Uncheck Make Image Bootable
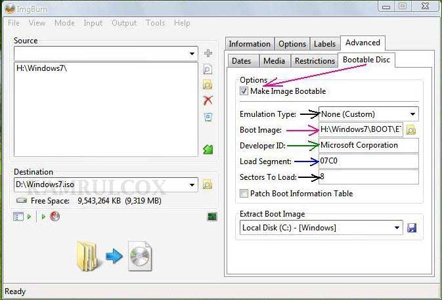Viewport: 442px width, 300px height. click(x=244, y=91)
